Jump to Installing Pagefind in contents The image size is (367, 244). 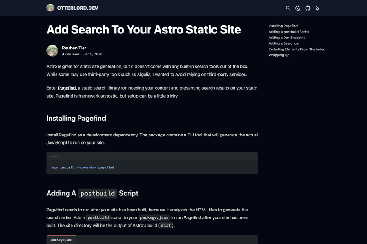pyautogui.click(x=283, y=26)
